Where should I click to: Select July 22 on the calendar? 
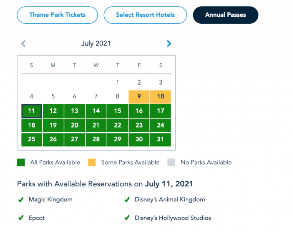point(118,125)
